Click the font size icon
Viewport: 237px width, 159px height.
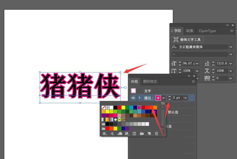173,63
